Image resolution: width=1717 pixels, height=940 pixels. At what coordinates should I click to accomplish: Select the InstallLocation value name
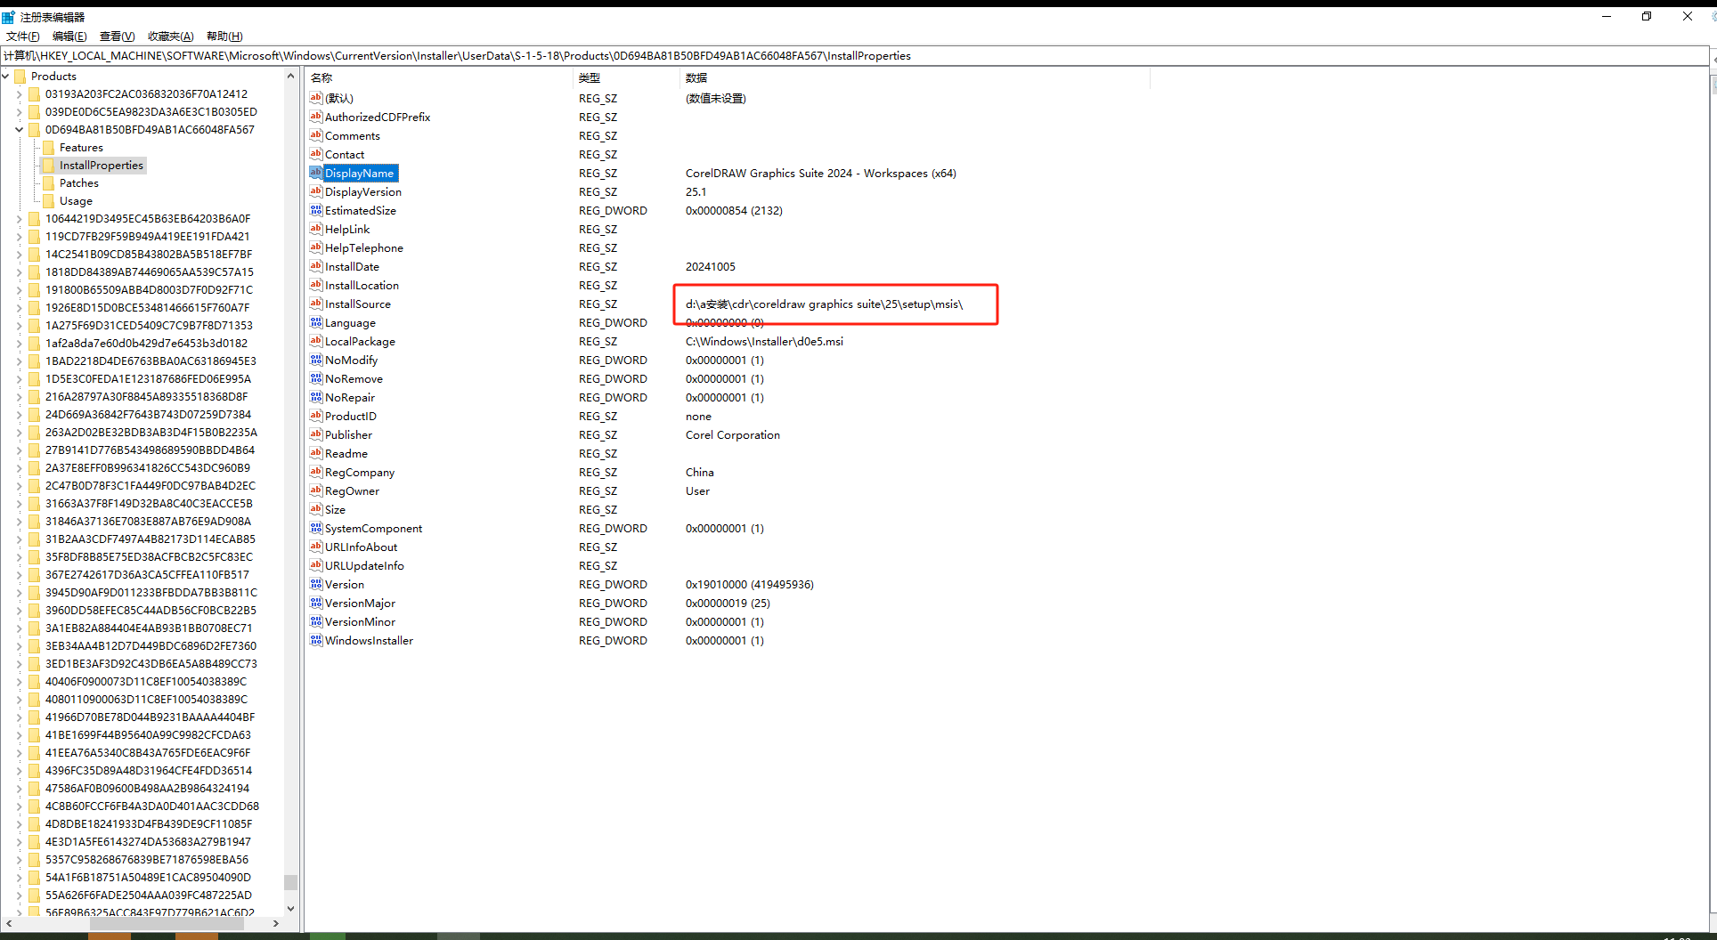[x=362, y=285]
